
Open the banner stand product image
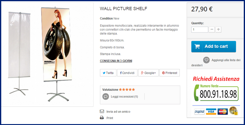point(47,55)
